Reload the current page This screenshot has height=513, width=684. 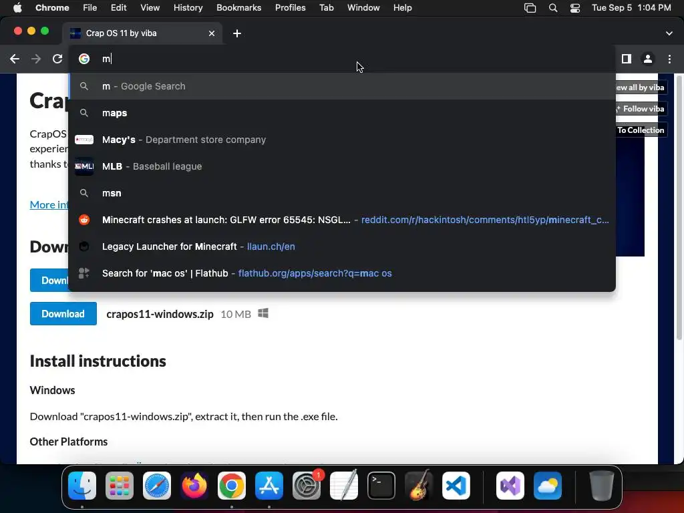(57, 59)
